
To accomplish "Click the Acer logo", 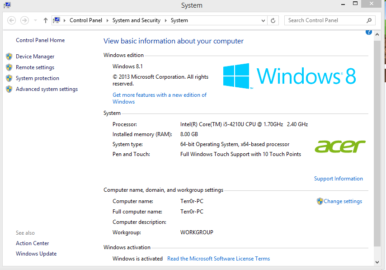I will [340, 147].
